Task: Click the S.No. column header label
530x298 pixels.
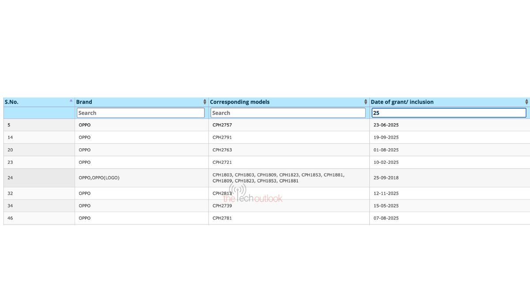Action: click(x=11, y=102)
